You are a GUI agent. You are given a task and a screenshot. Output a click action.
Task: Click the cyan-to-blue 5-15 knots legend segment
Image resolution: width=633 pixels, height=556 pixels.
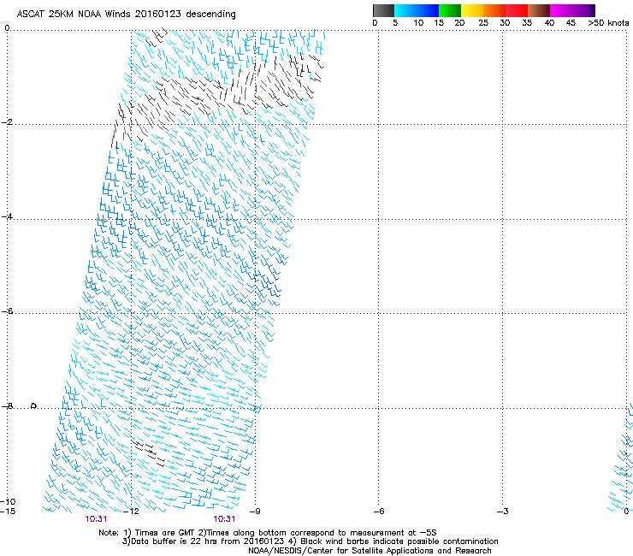[417, 10]
